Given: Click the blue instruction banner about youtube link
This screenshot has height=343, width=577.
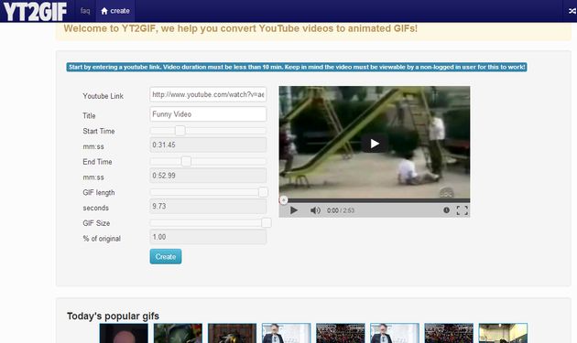Looking at the screenshot, I should pos(297,67).
